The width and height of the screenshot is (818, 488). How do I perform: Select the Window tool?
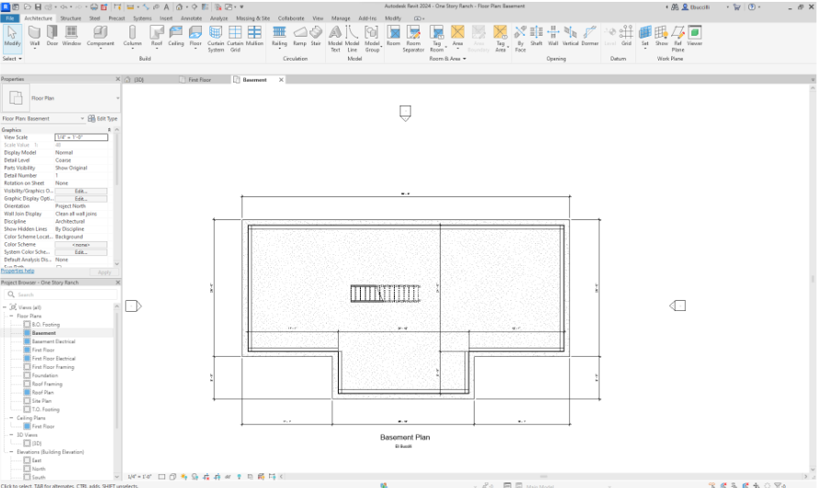pyautogui.click(x=72, y=36)
